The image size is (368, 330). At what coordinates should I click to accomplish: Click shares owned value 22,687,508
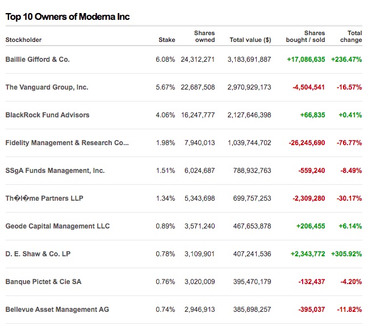click(198, 87)
